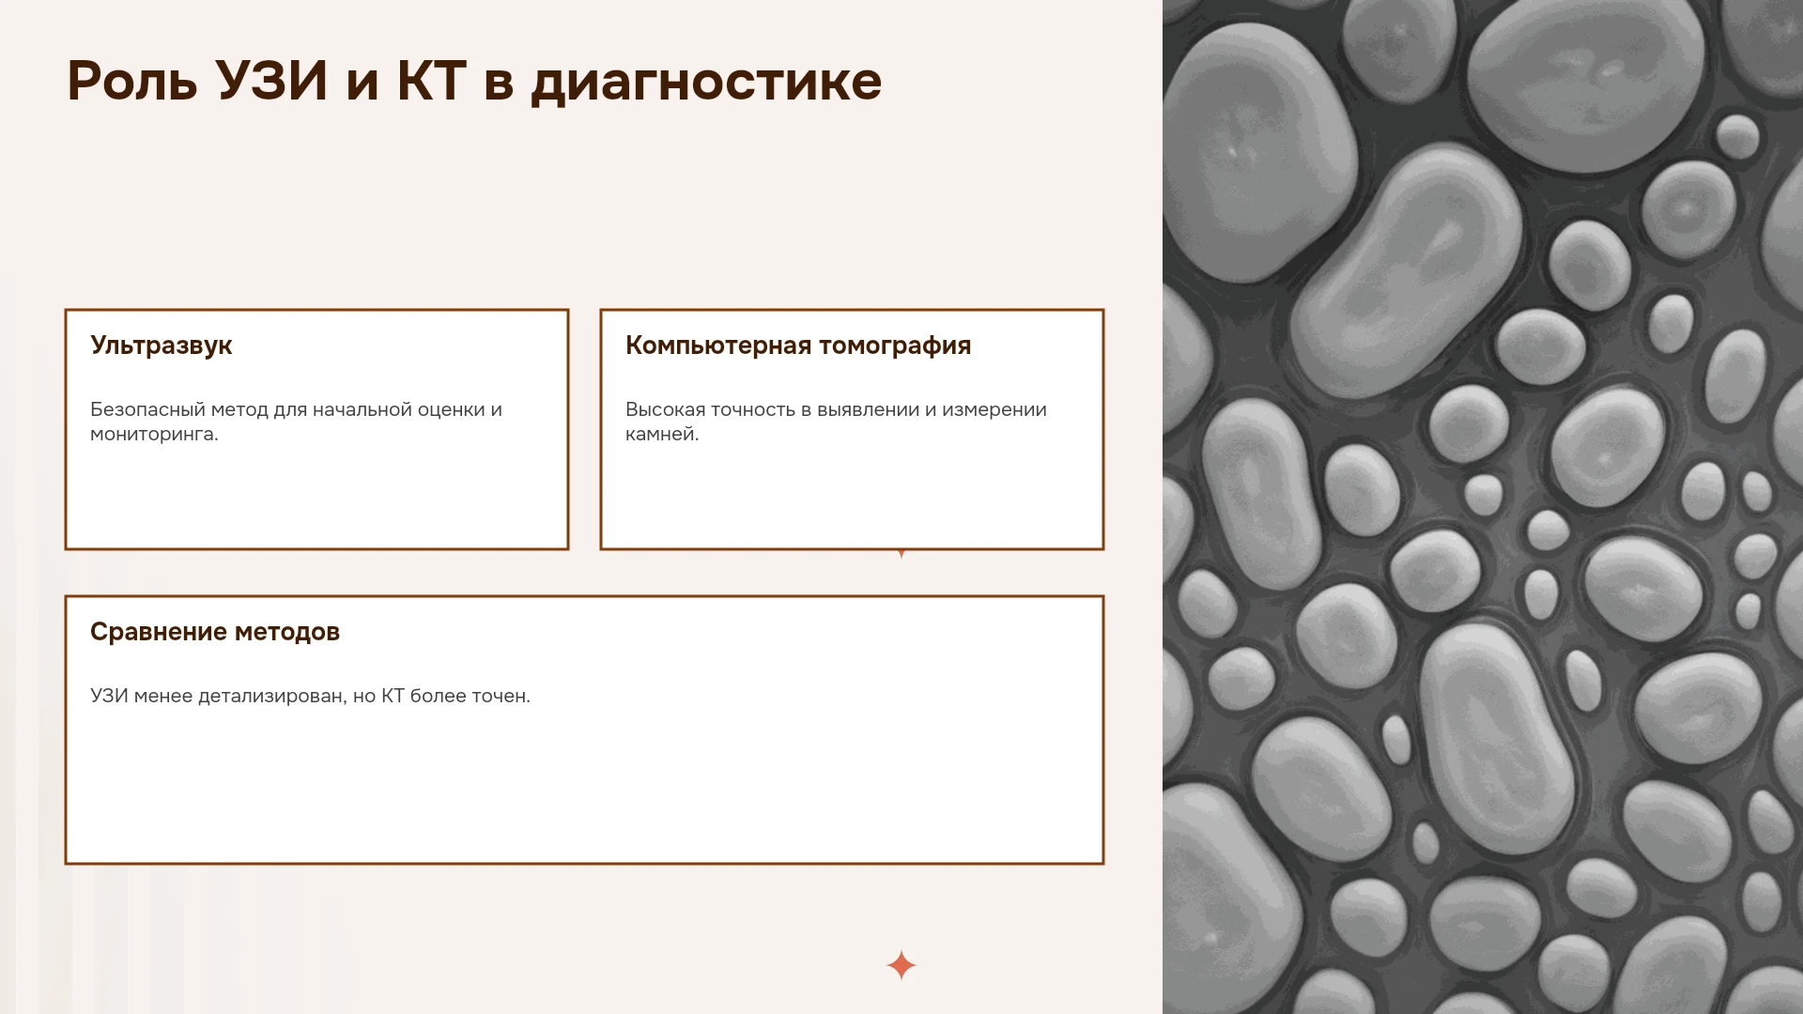Select the Сравнение методов wide card
This screenshot has height=1014, width=1803.
coord(584,730)
